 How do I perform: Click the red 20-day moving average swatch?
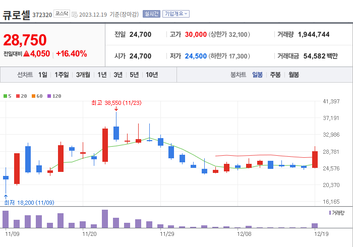18,96
